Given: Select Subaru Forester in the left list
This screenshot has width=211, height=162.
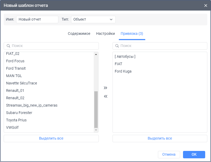Looking at the screenshot, I should coord(19,113).
